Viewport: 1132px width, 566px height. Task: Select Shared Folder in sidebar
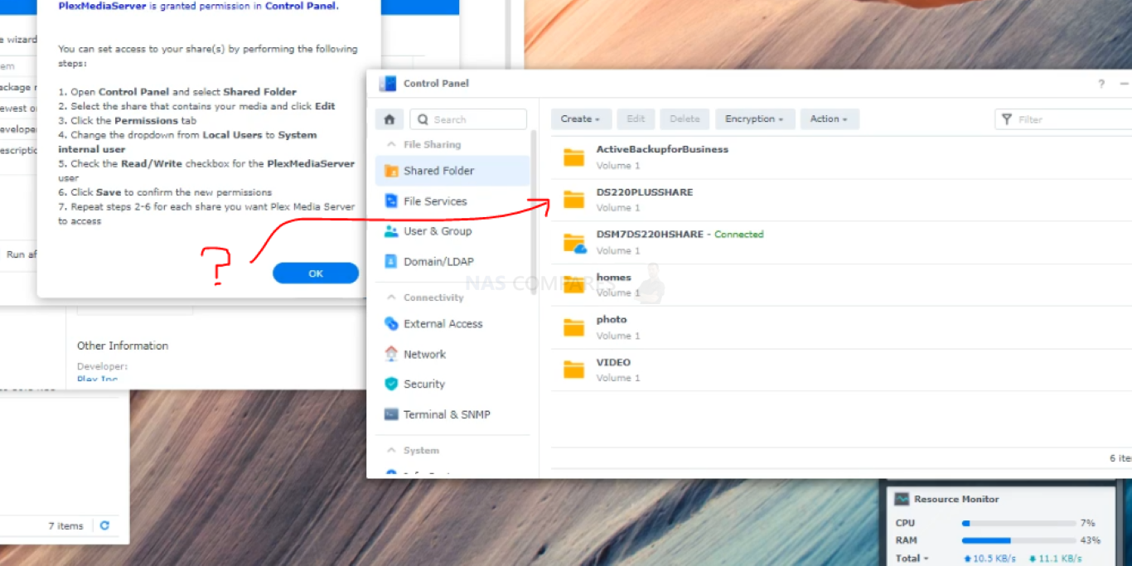click(452, 171)
